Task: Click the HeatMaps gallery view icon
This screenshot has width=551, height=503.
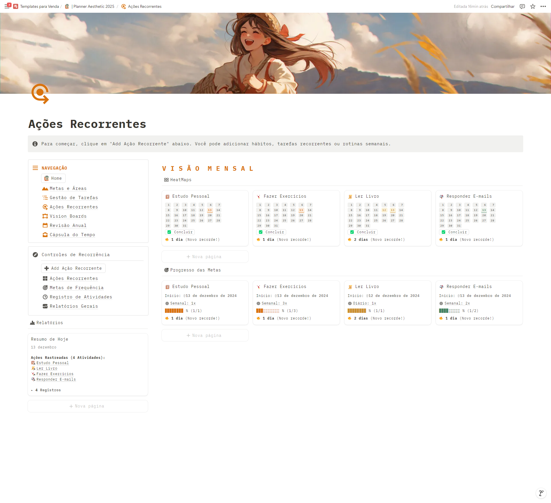Action: click(x=166, y=180)
